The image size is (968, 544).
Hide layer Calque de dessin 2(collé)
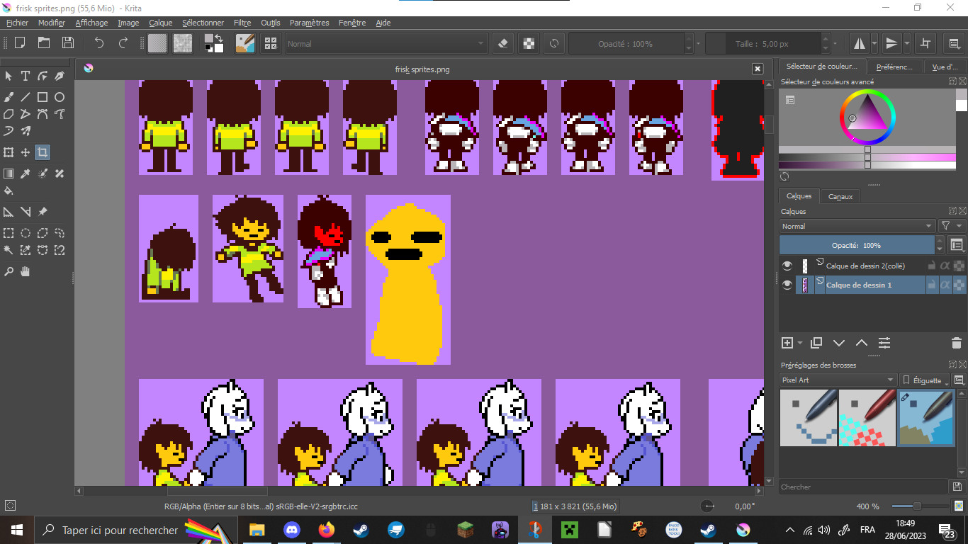787,266
